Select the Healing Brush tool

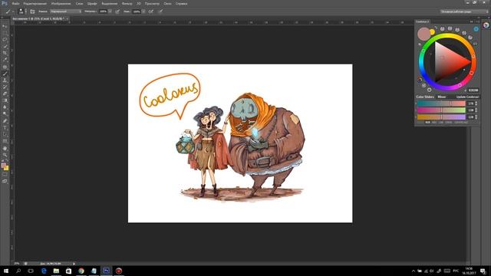[x=5, y=67]
